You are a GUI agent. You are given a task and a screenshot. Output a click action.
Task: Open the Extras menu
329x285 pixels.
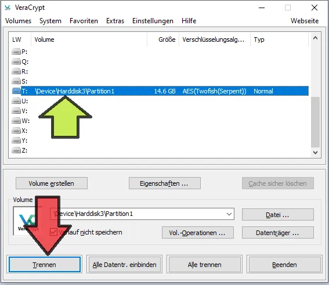pyautogui.click(x=115, y=21)
